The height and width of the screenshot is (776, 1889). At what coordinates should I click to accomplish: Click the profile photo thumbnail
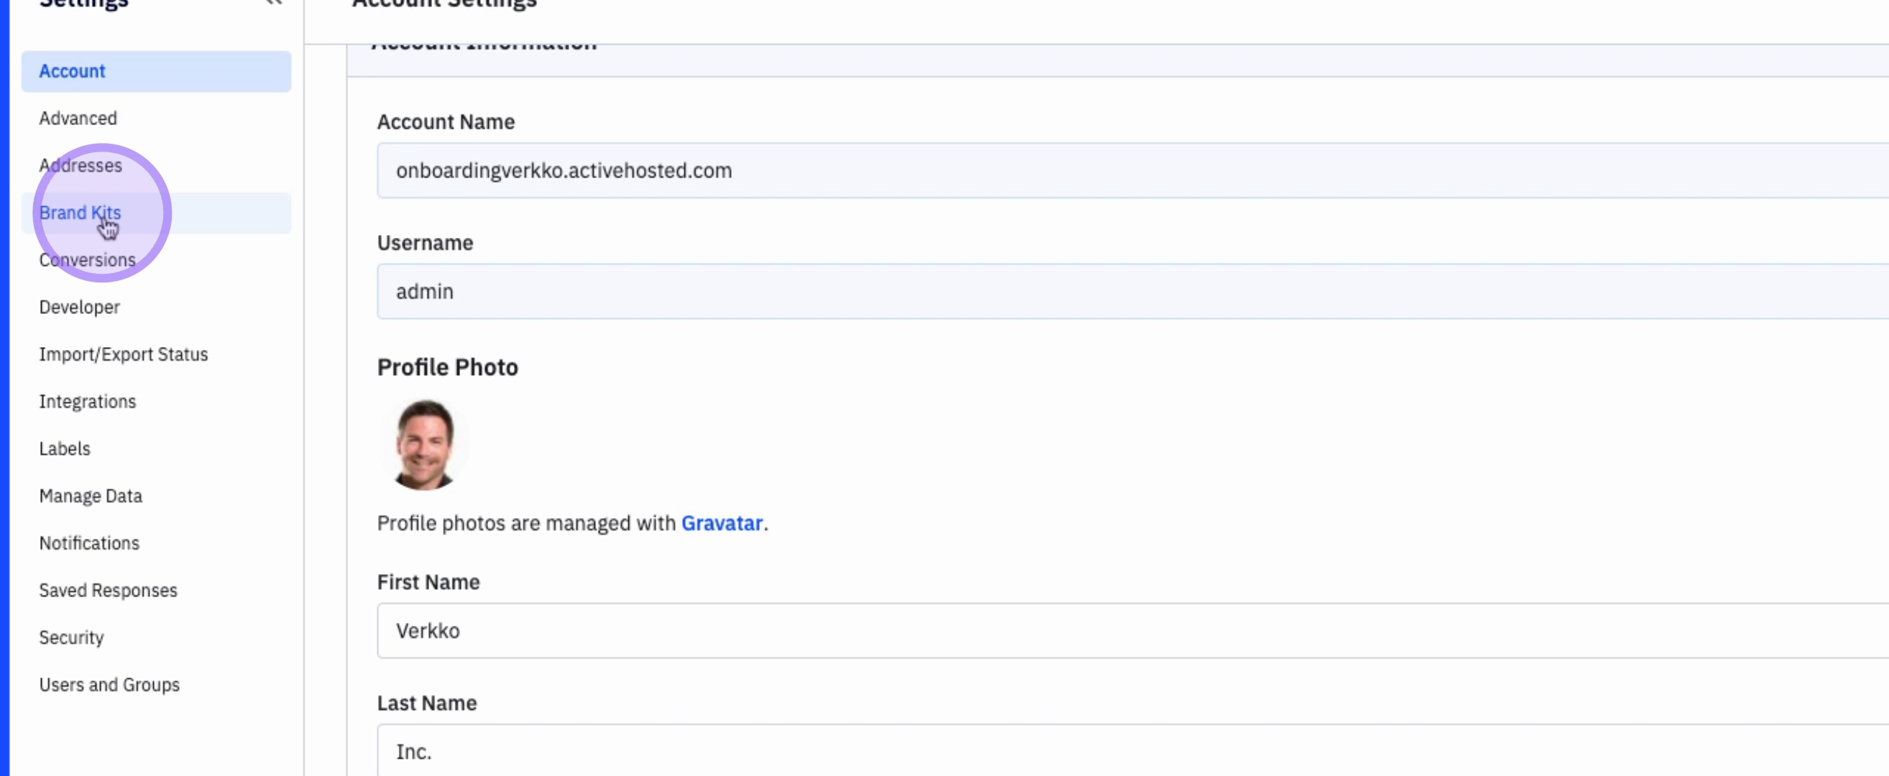[x=425, y=444]
